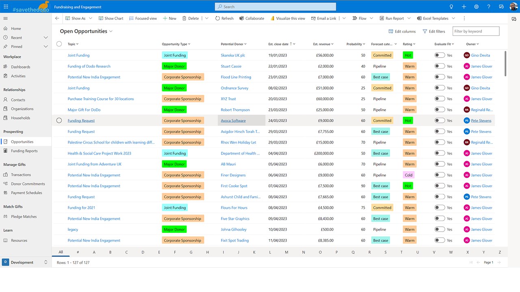Toggle Evaluate Fit for XYZ Trust row

[x=440, y=99]
